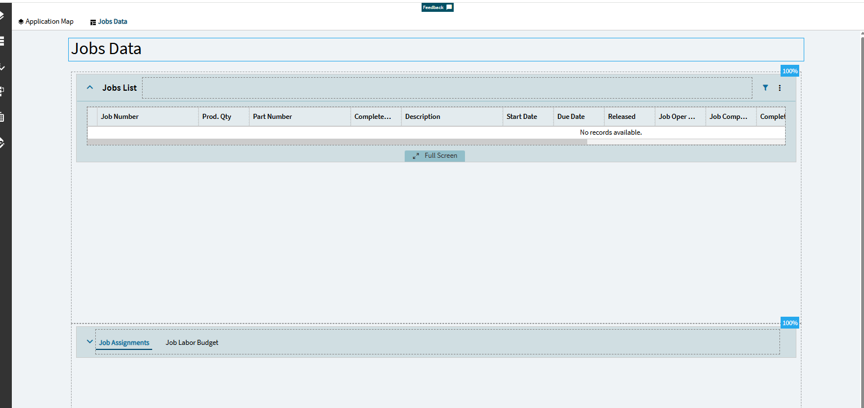The width and height of the screenshot is (864, 408).
Task: Open the stacked-lines menu icon in the sidebar
Action: pos(2,41)
